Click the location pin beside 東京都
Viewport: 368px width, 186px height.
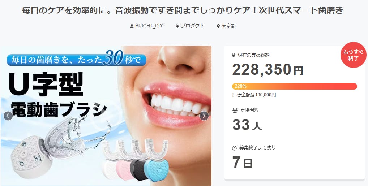(218, 26)
